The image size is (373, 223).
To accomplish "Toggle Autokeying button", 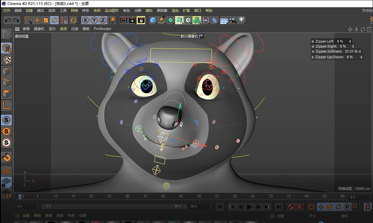I will click(299, 207).
